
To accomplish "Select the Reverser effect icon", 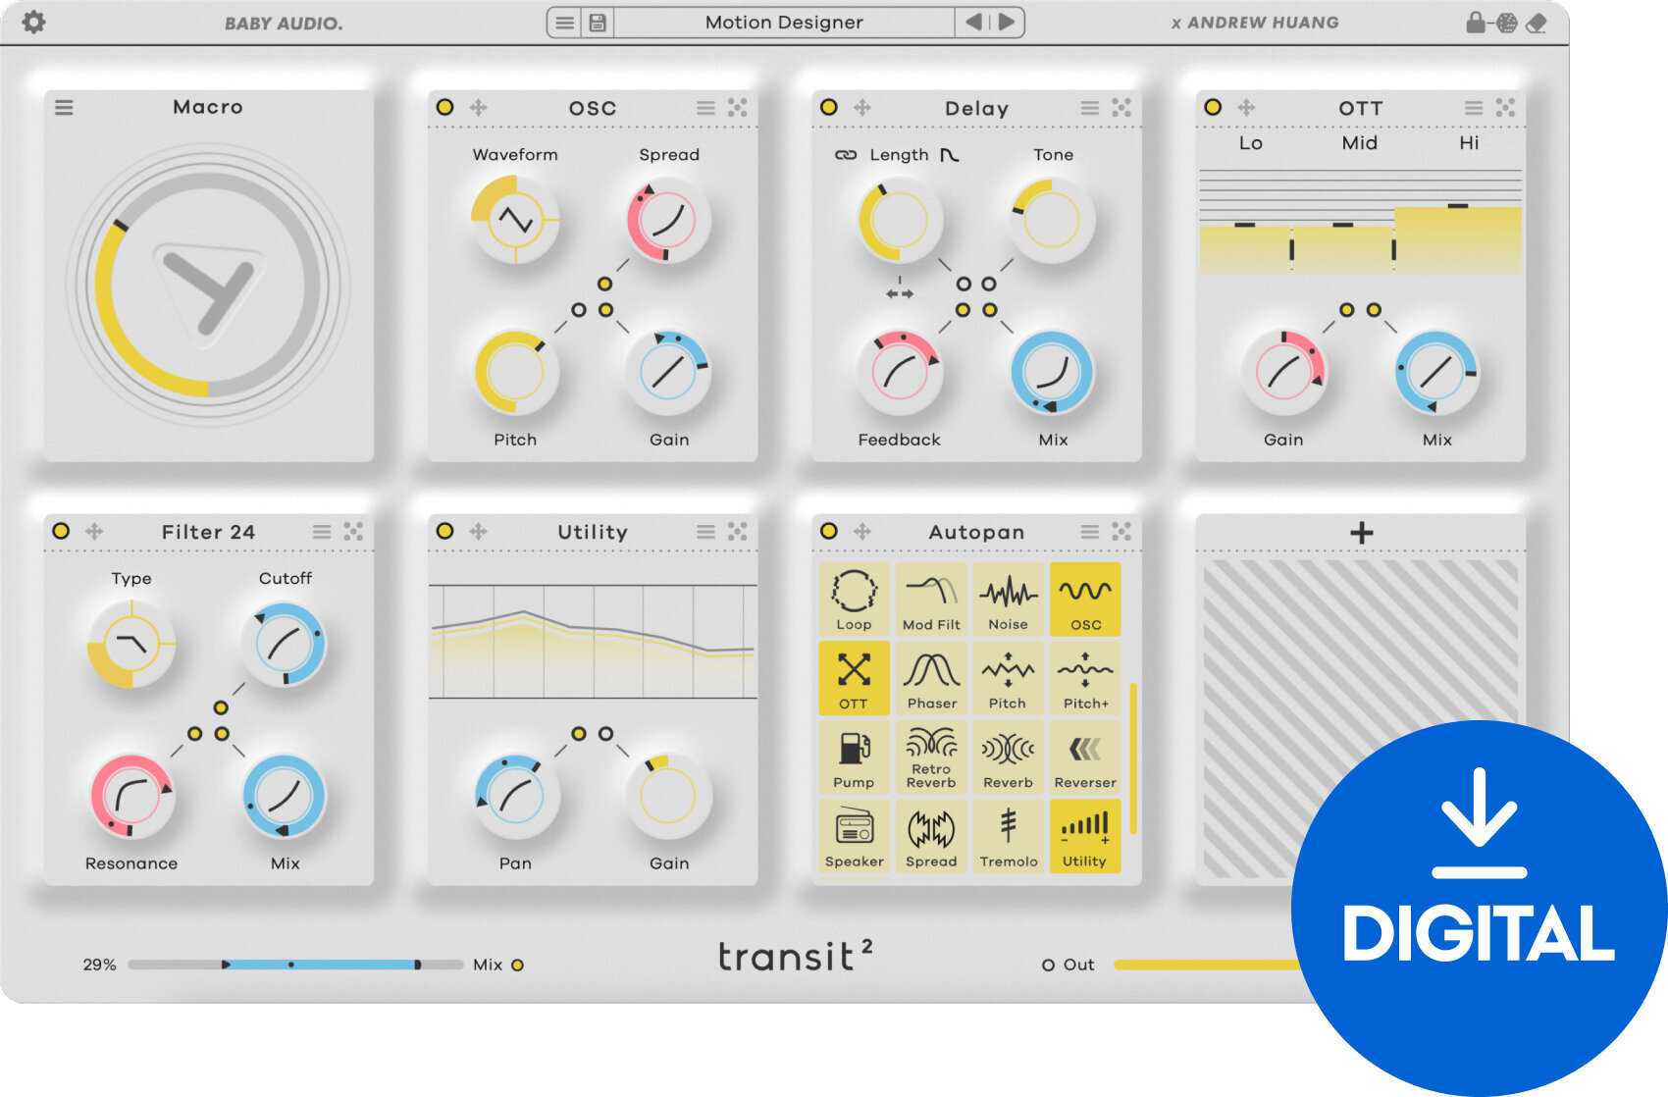I will click(1085, 755).
